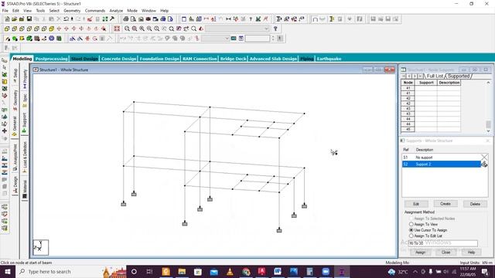The height and width of the screenshot is (278, 495).
Task: Select Use Cursor To Assign radio button
Action: (x=411, y=230)
